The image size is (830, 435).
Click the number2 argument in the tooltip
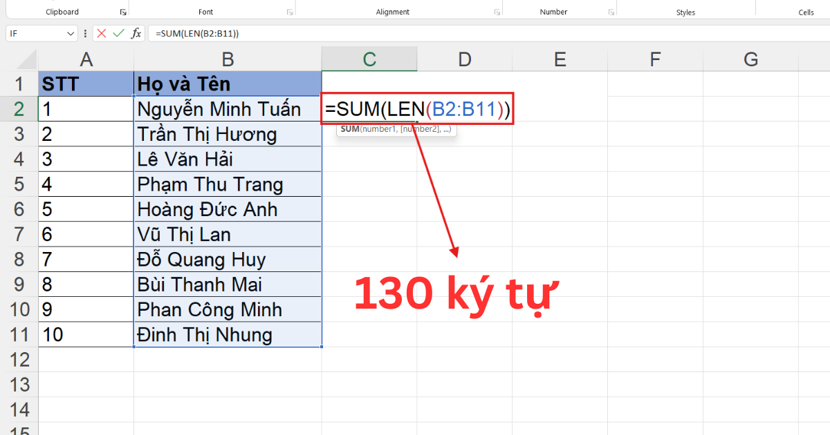click(421, 128)
